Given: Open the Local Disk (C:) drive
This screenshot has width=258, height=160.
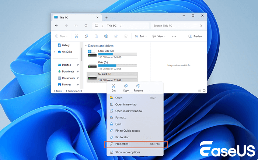Looking at the screenshot, I should [x=112, y=54].
